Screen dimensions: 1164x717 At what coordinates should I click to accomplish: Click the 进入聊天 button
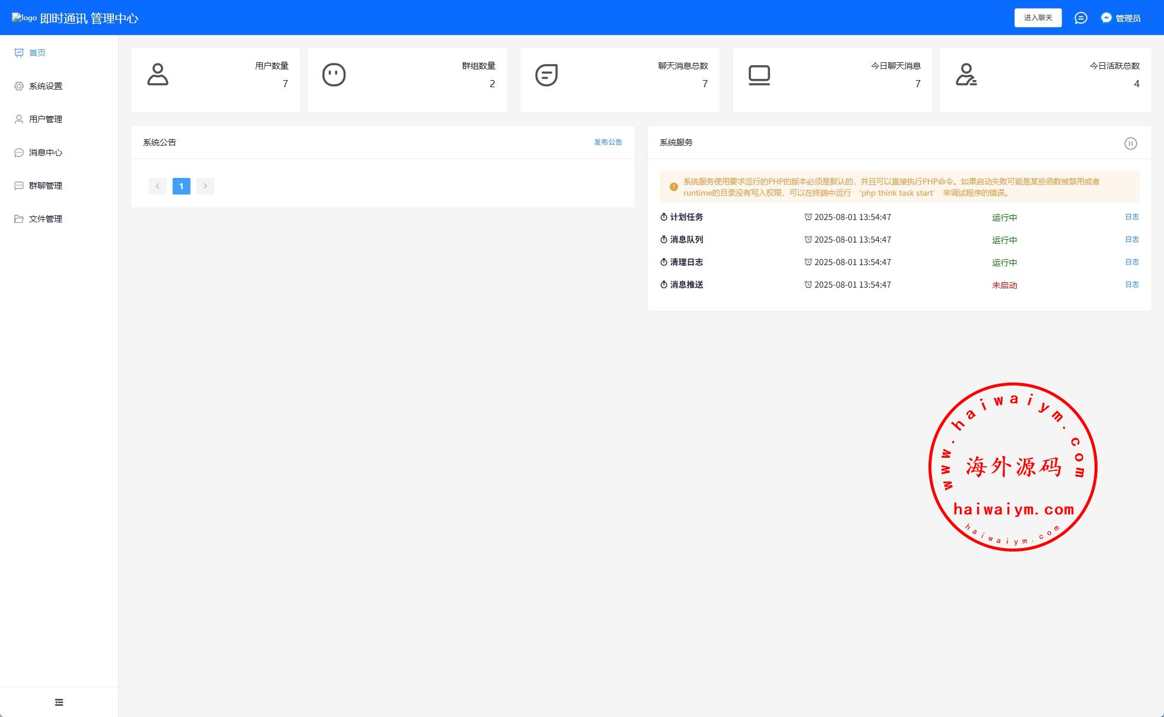pos(1038,18)
